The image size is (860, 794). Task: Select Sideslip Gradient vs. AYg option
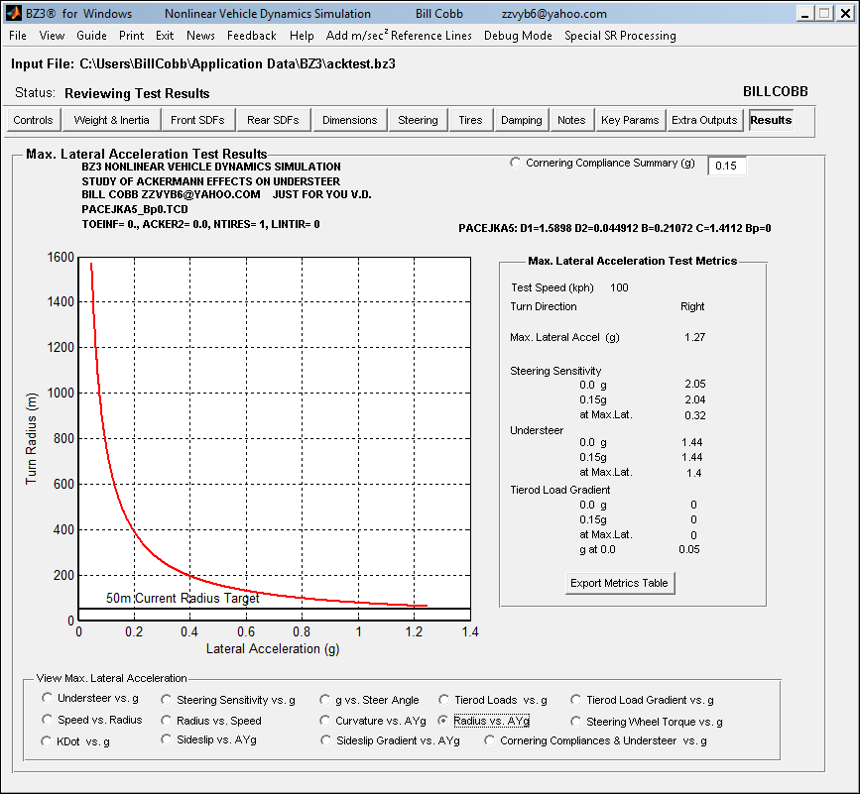click(x=325, y=740)
